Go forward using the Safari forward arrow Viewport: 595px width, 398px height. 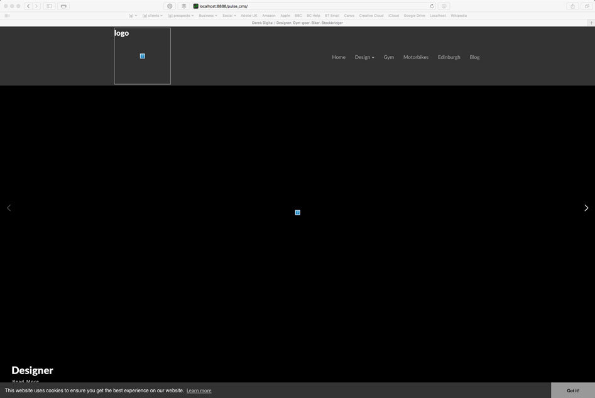click(36, 6)
